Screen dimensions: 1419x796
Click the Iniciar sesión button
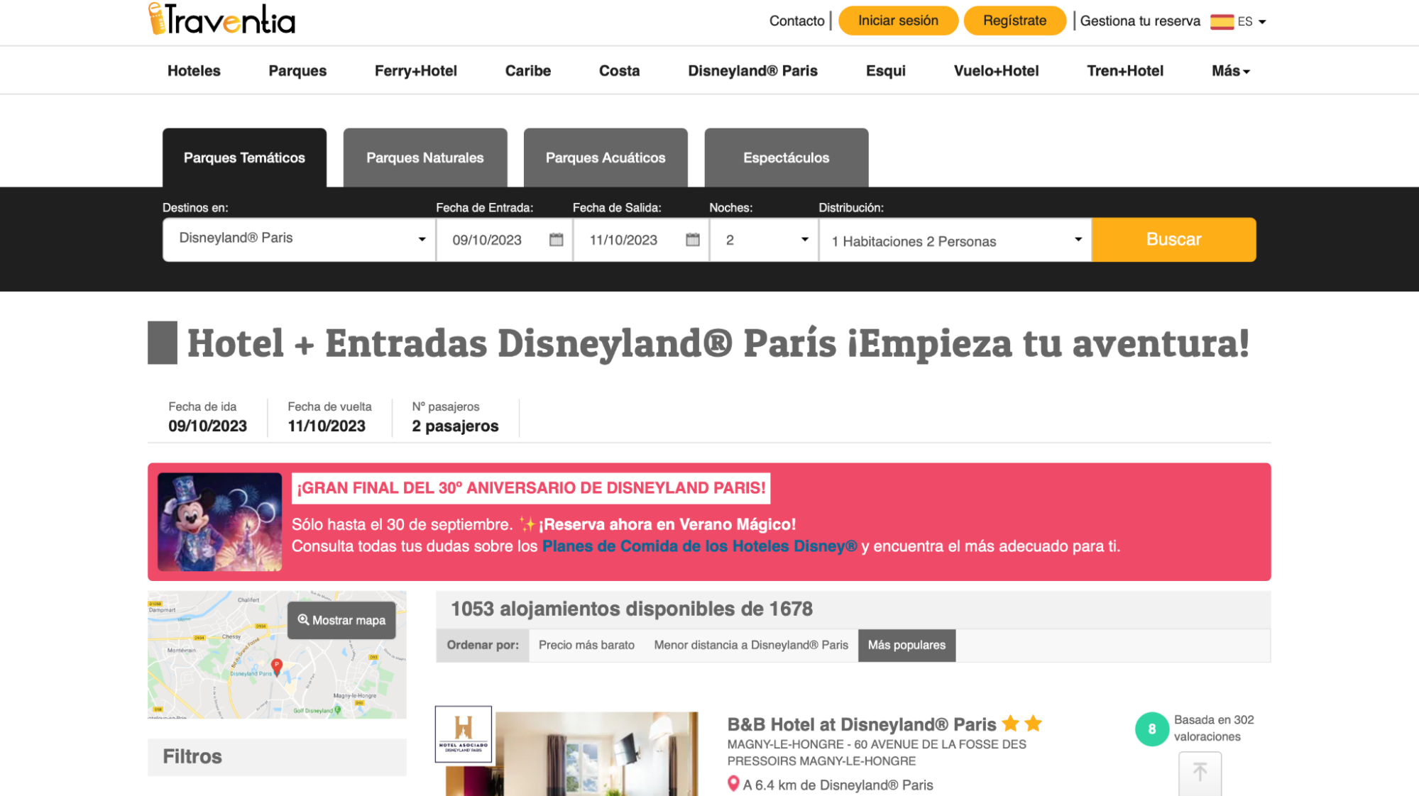(898, 21)
